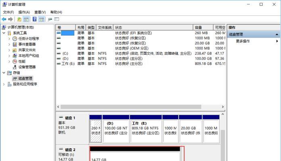The height and width of the screenshot is (161, 281).
Task: Sort by the File System column header
Action: tap(105, 27)
